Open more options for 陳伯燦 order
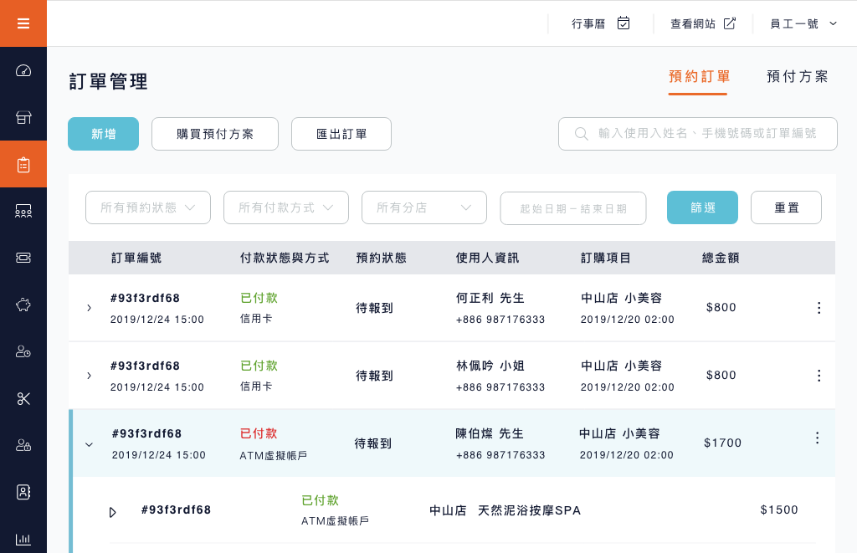Screen dimensions: 857x553 coord(817,438)
